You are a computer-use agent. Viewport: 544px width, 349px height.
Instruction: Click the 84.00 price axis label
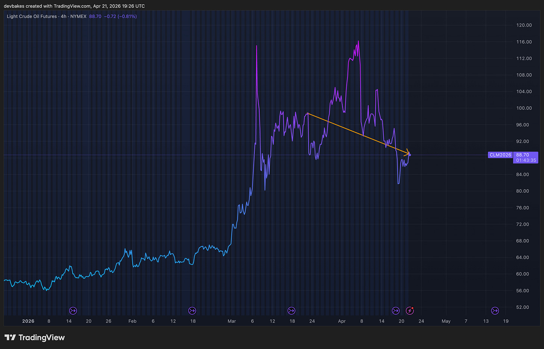[523, 174]
